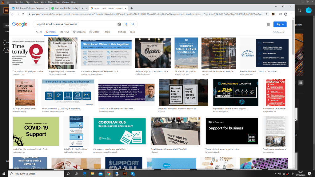Viewport: 315px width, 177px height.
Task: Switch to the Videos results tab
Action: click(95, 32)
